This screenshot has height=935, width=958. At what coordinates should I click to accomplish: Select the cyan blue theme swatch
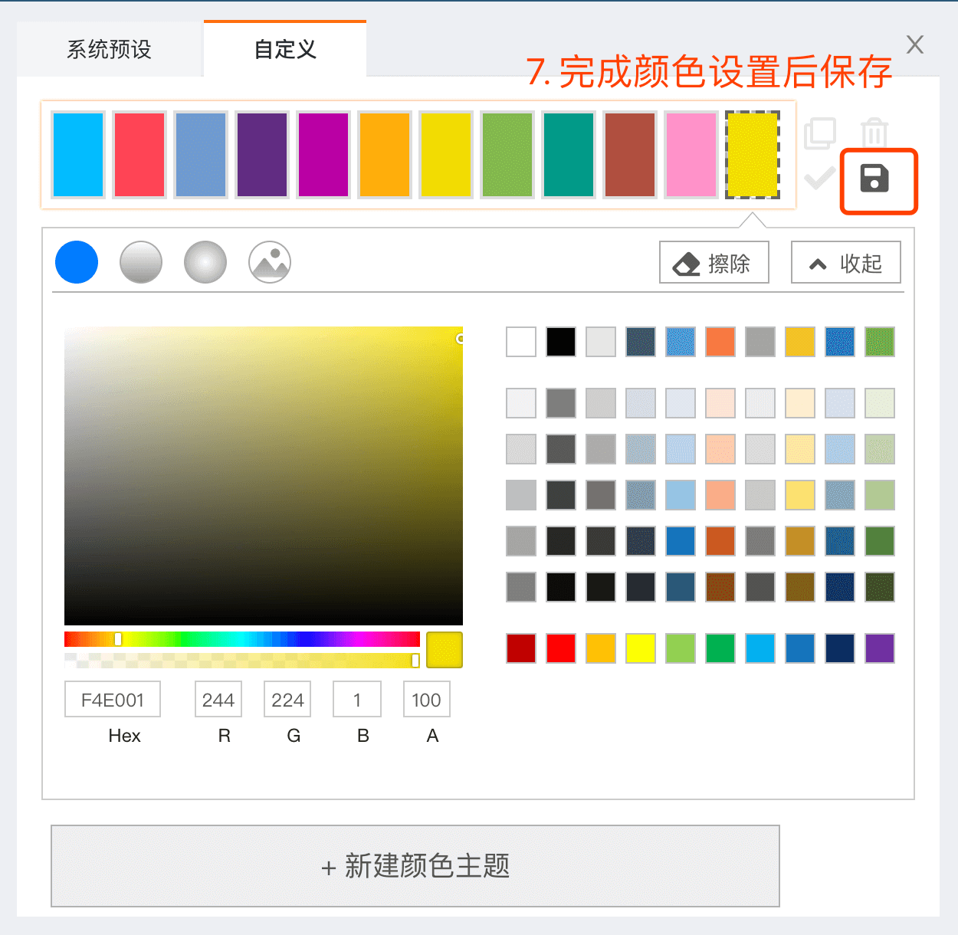pyautogui.click(x=78, y=155)
